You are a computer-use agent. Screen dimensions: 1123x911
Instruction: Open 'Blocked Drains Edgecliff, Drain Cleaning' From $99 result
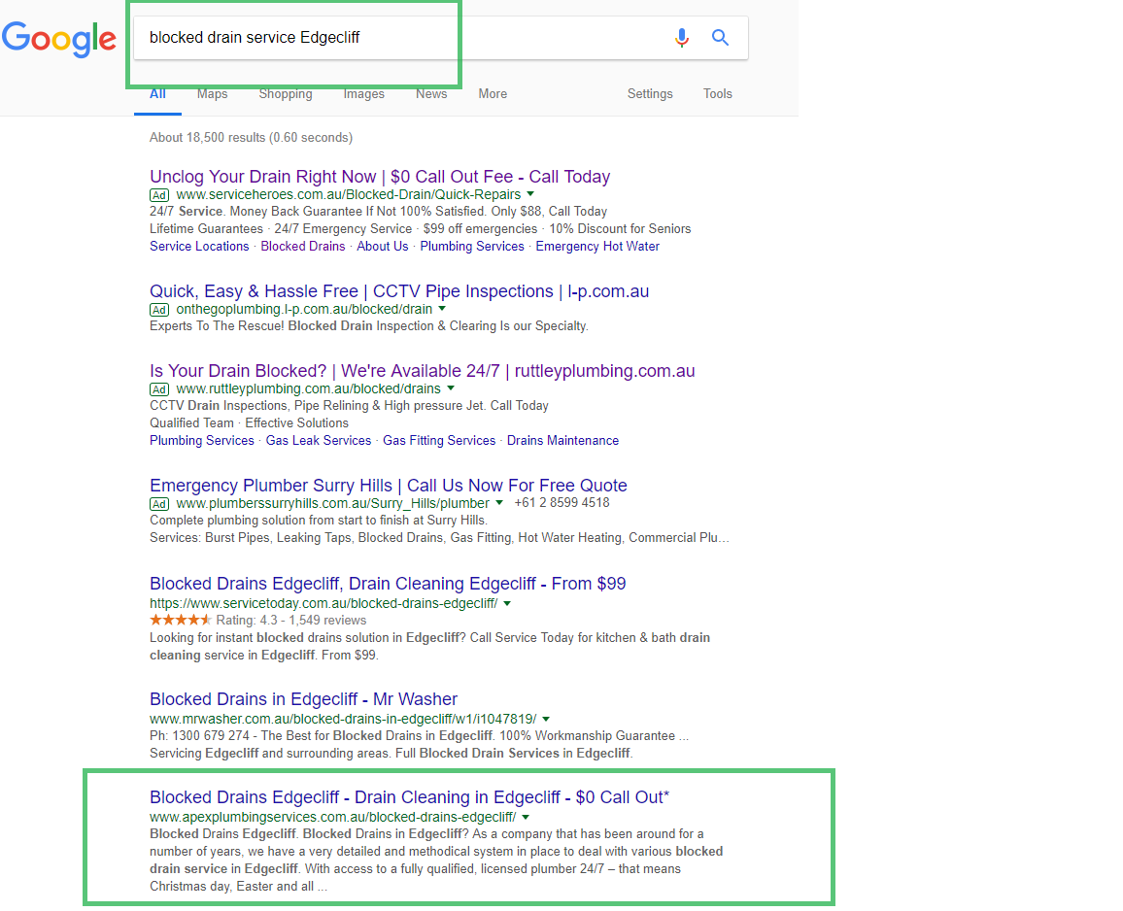(388, 584)
